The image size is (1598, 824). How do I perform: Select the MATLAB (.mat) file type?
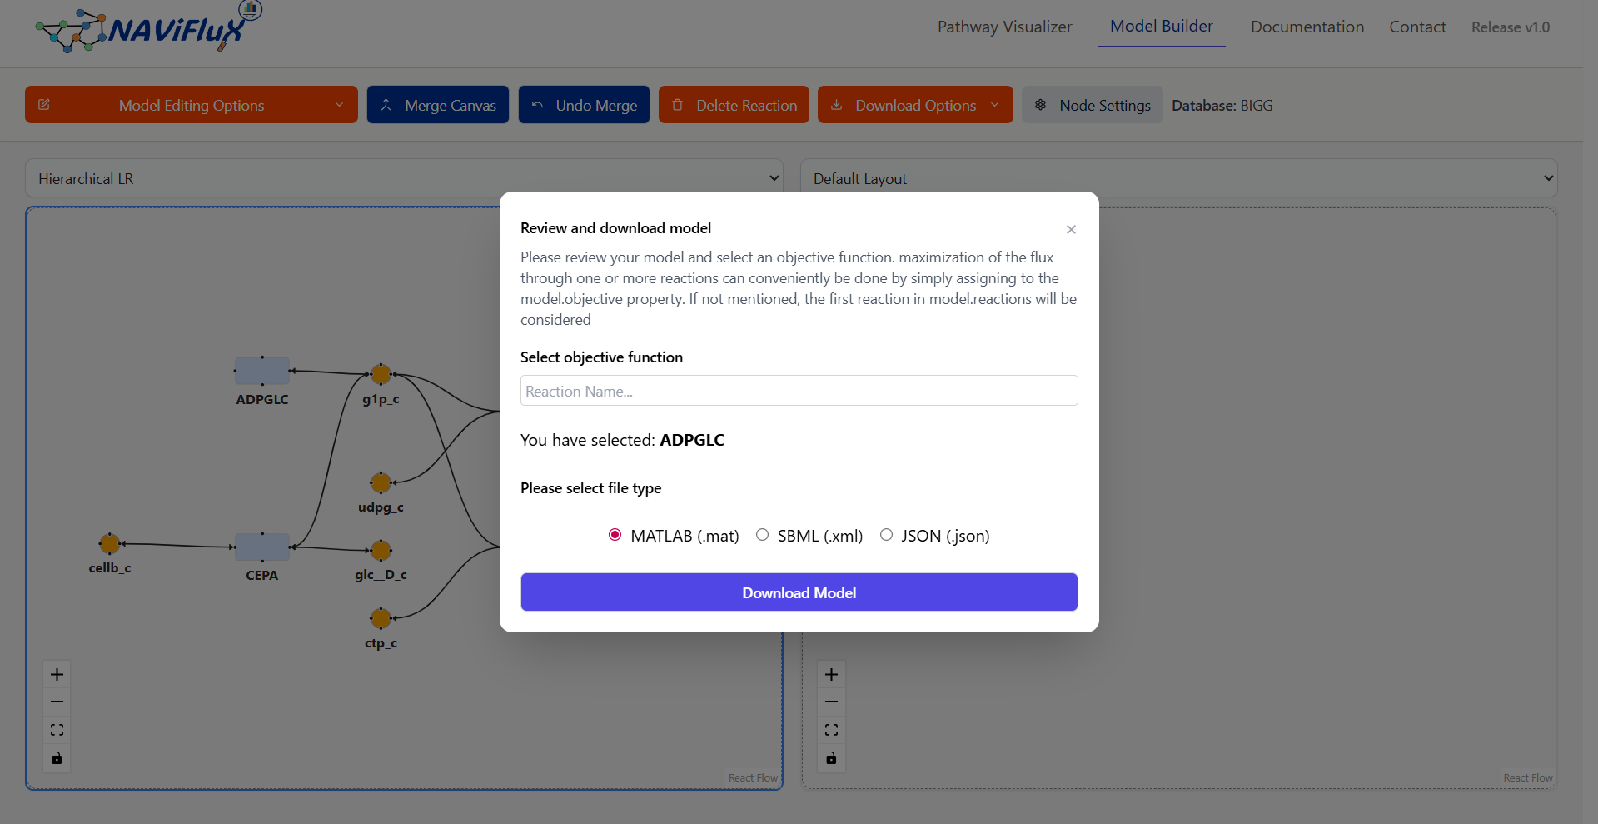(x=615, y=534)
